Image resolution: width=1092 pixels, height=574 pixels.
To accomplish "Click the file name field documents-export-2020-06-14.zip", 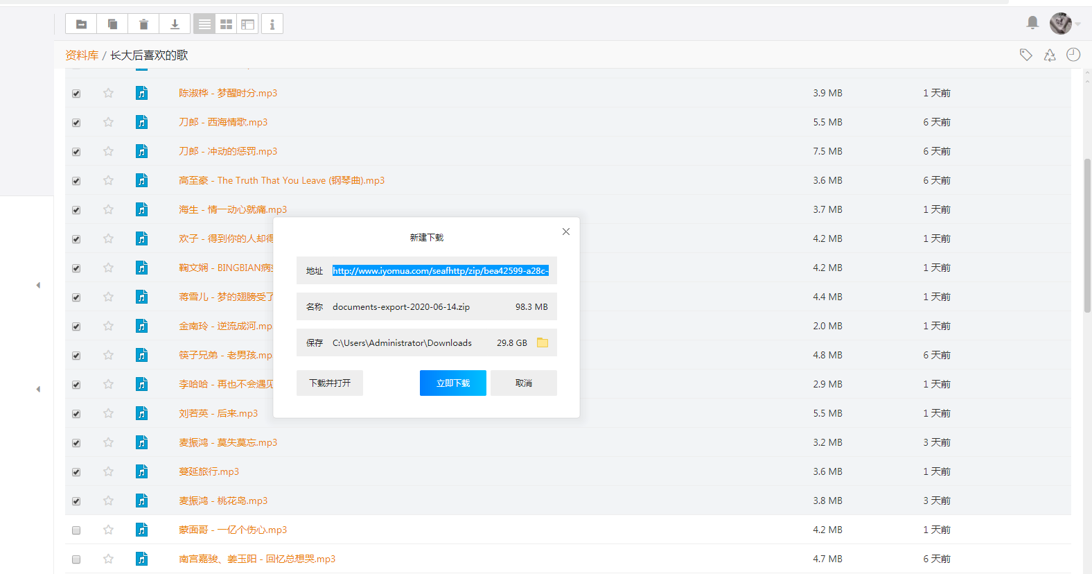I will tap(427, 306).
